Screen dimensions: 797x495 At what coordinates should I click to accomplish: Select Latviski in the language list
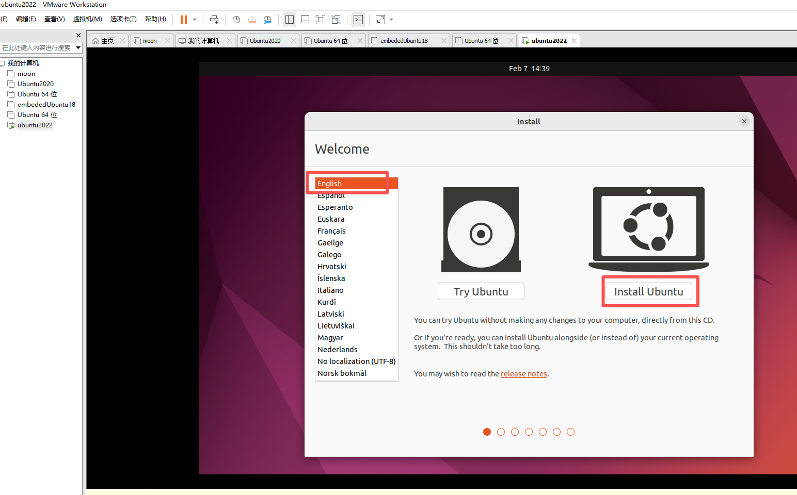click(x=357, y=314)
